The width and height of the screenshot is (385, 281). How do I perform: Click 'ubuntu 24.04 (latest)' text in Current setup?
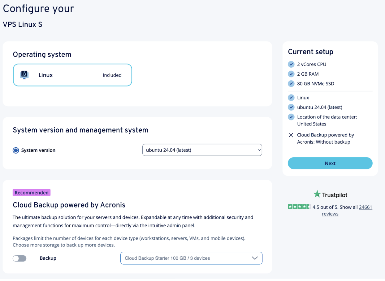click(x=320, y=107)
